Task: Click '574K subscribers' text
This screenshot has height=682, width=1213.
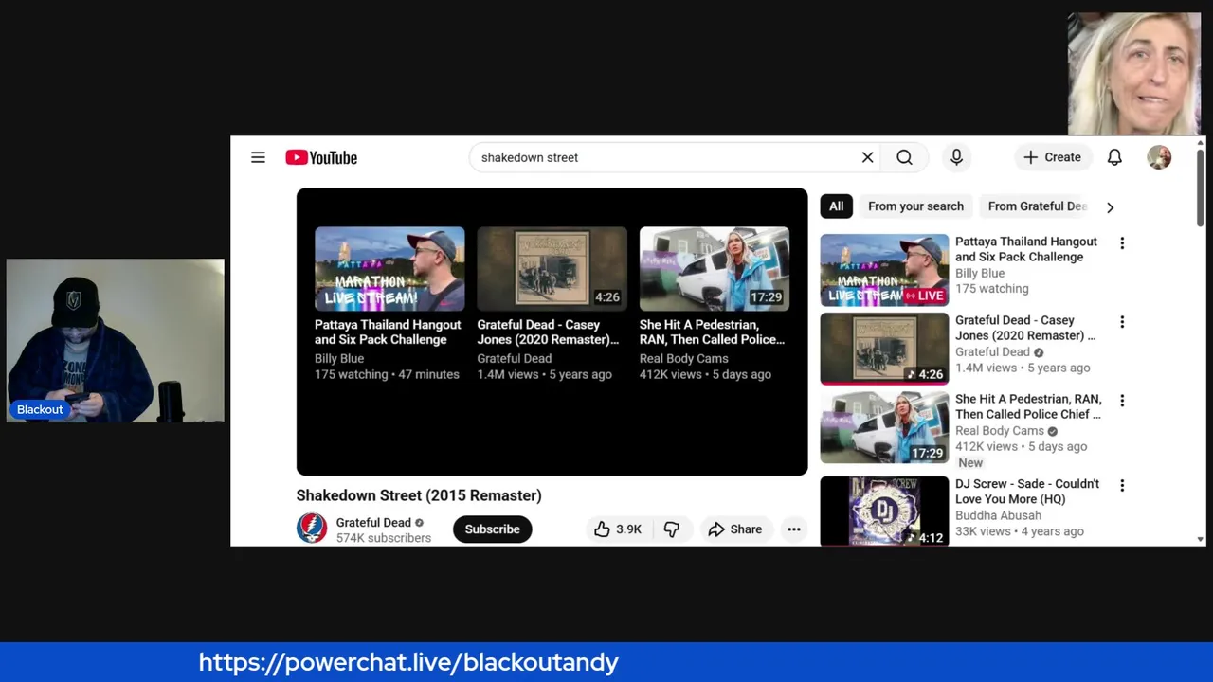Action: coord(384,538)
